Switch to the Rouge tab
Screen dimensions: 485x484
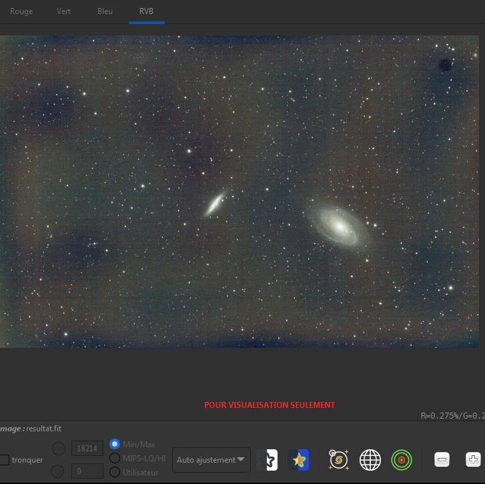click(21, 11)
